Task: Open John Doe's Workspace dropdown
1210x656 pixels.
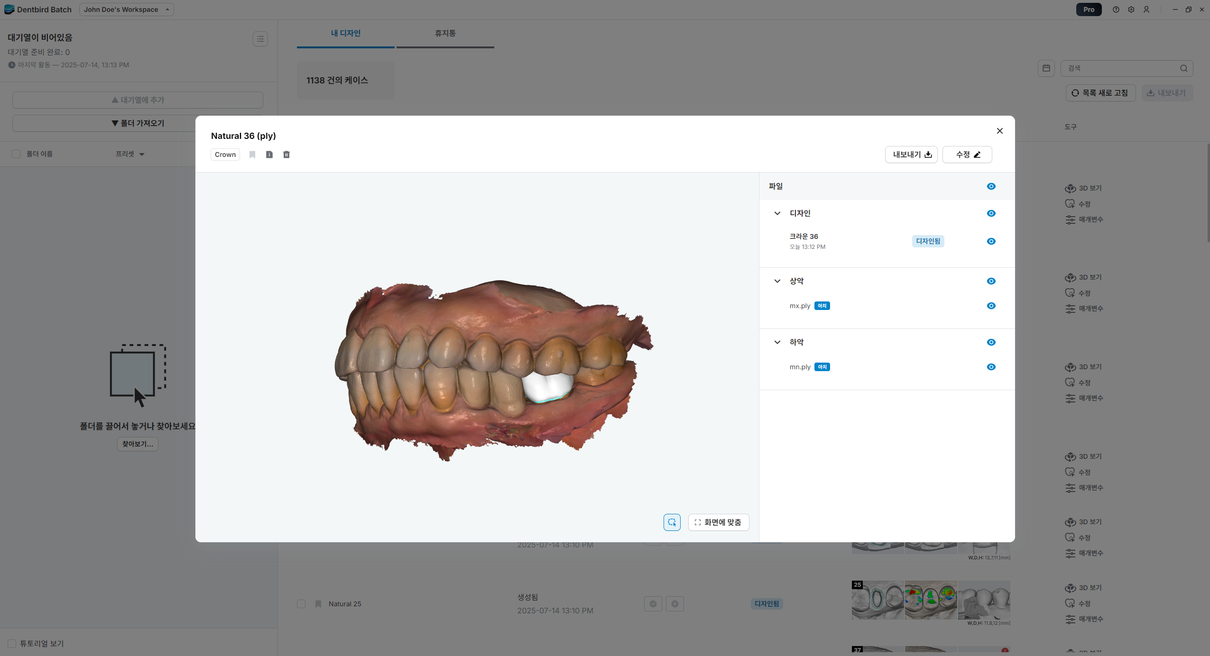Action: point(126,9)
